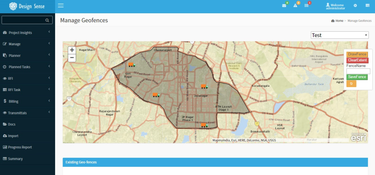Click the RFI Task list icon
Viewport: 375px width, 175px height.
point(5,90)
